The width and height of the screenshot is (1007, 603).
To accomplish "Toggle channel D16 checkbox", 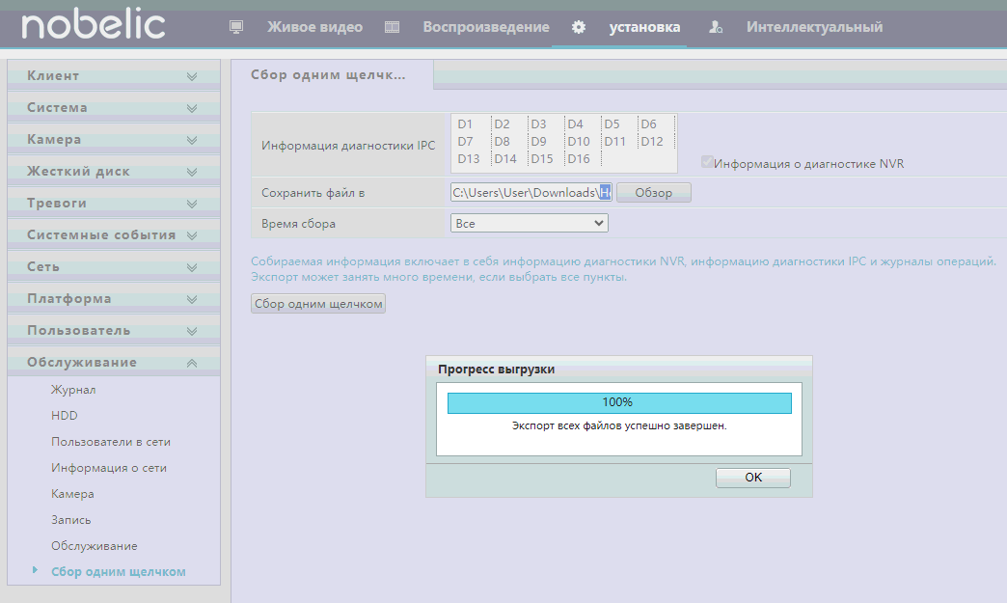I will click(578, 158).
